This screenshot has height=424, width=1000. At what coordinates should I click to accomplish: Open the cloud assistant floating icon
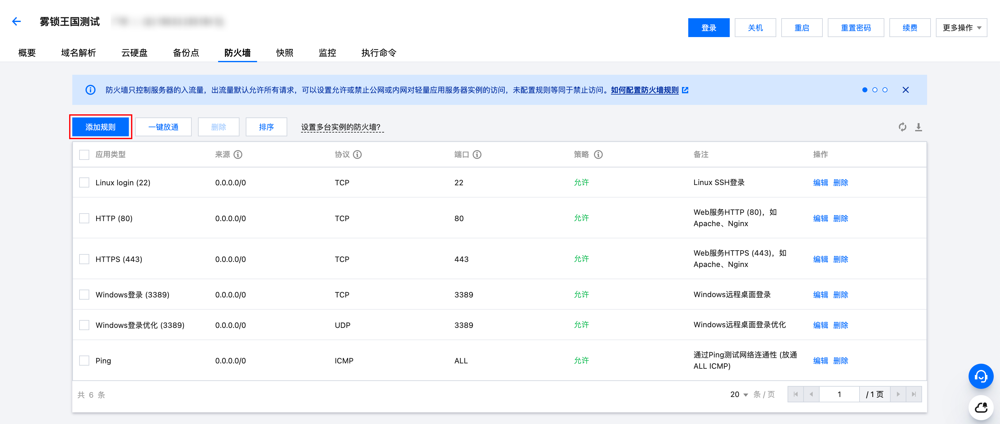[x=981, y=408]
